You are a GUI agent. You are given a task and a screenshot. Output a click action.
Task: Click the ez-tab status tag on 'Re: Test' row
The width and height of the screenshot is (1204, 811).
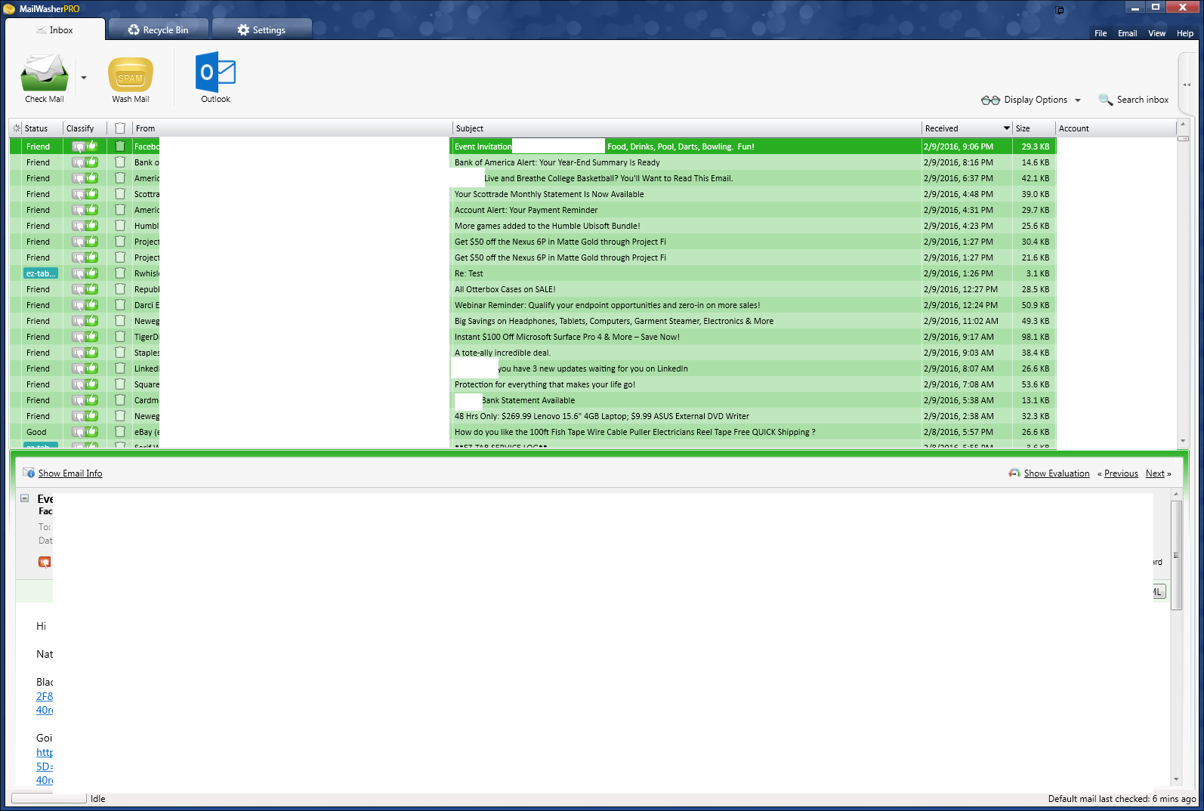click(x=41, y=273)
